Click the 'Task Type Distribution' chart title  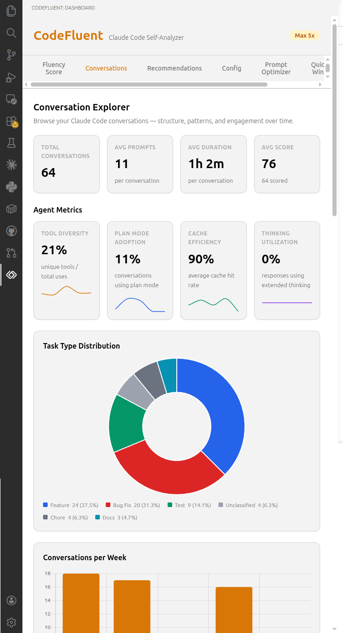tap(82, 346)
